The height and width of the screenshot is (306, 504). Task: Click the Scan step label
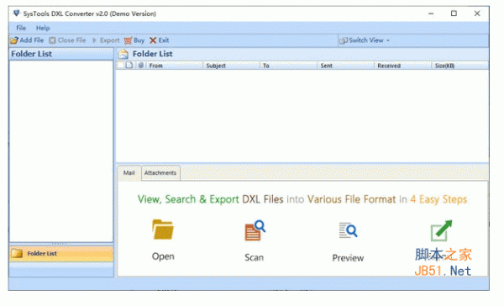[x=255, y=258]
